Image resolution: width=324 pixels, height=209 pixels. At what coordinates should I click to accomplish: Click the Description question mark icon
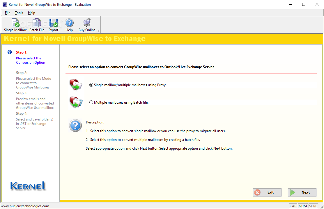coord(75,125)
